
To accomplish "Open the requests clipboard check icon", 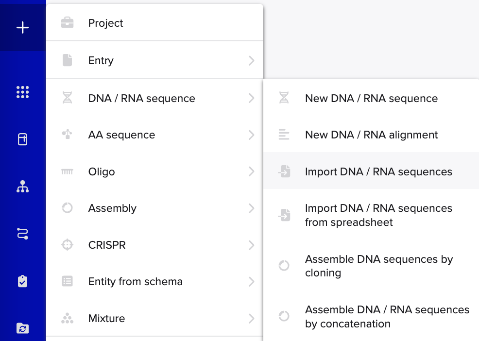I will point(23,281).
